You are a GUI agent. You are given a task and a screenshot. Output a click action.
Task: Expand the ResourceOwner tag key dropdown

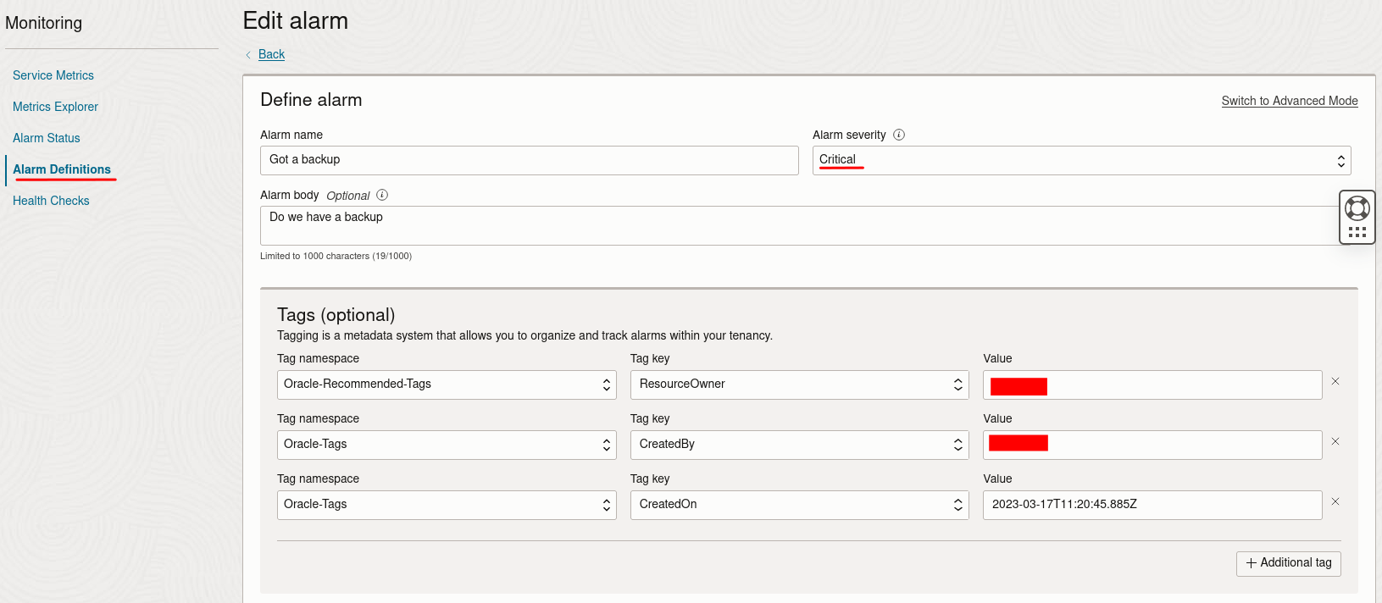point(799,384)
